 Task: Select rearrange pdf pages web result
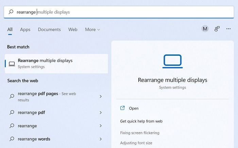[56, 97]
